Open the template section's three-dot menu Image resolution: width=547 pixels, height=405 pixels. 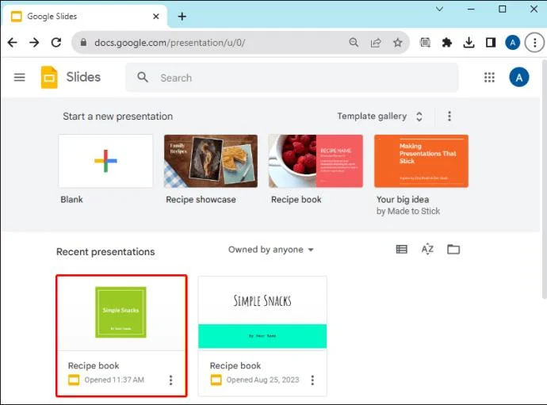pyautogui.click(x=449, y=117)
